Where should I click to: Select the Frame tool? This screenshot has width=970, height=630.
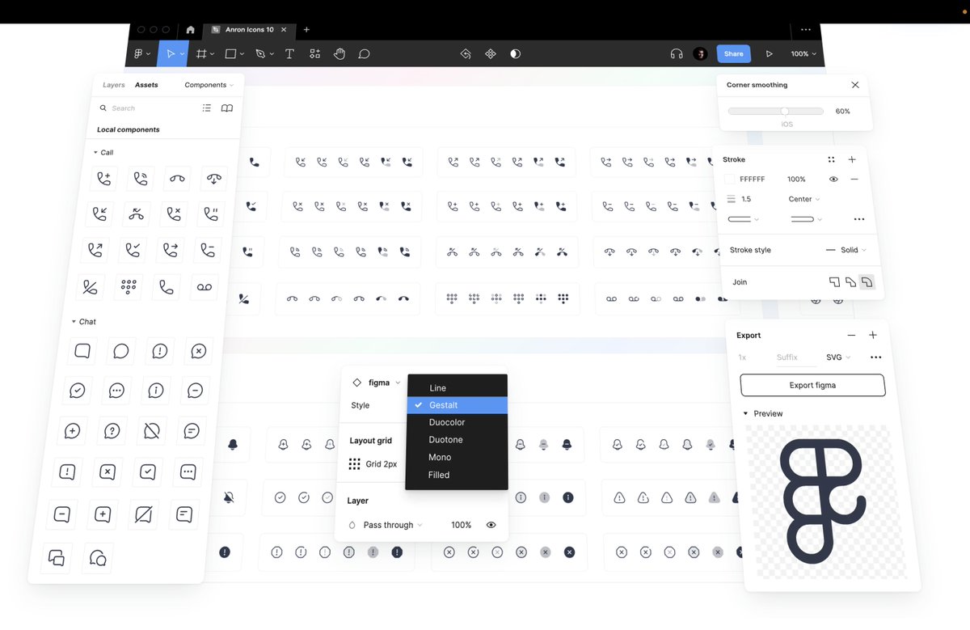point(201,54)
